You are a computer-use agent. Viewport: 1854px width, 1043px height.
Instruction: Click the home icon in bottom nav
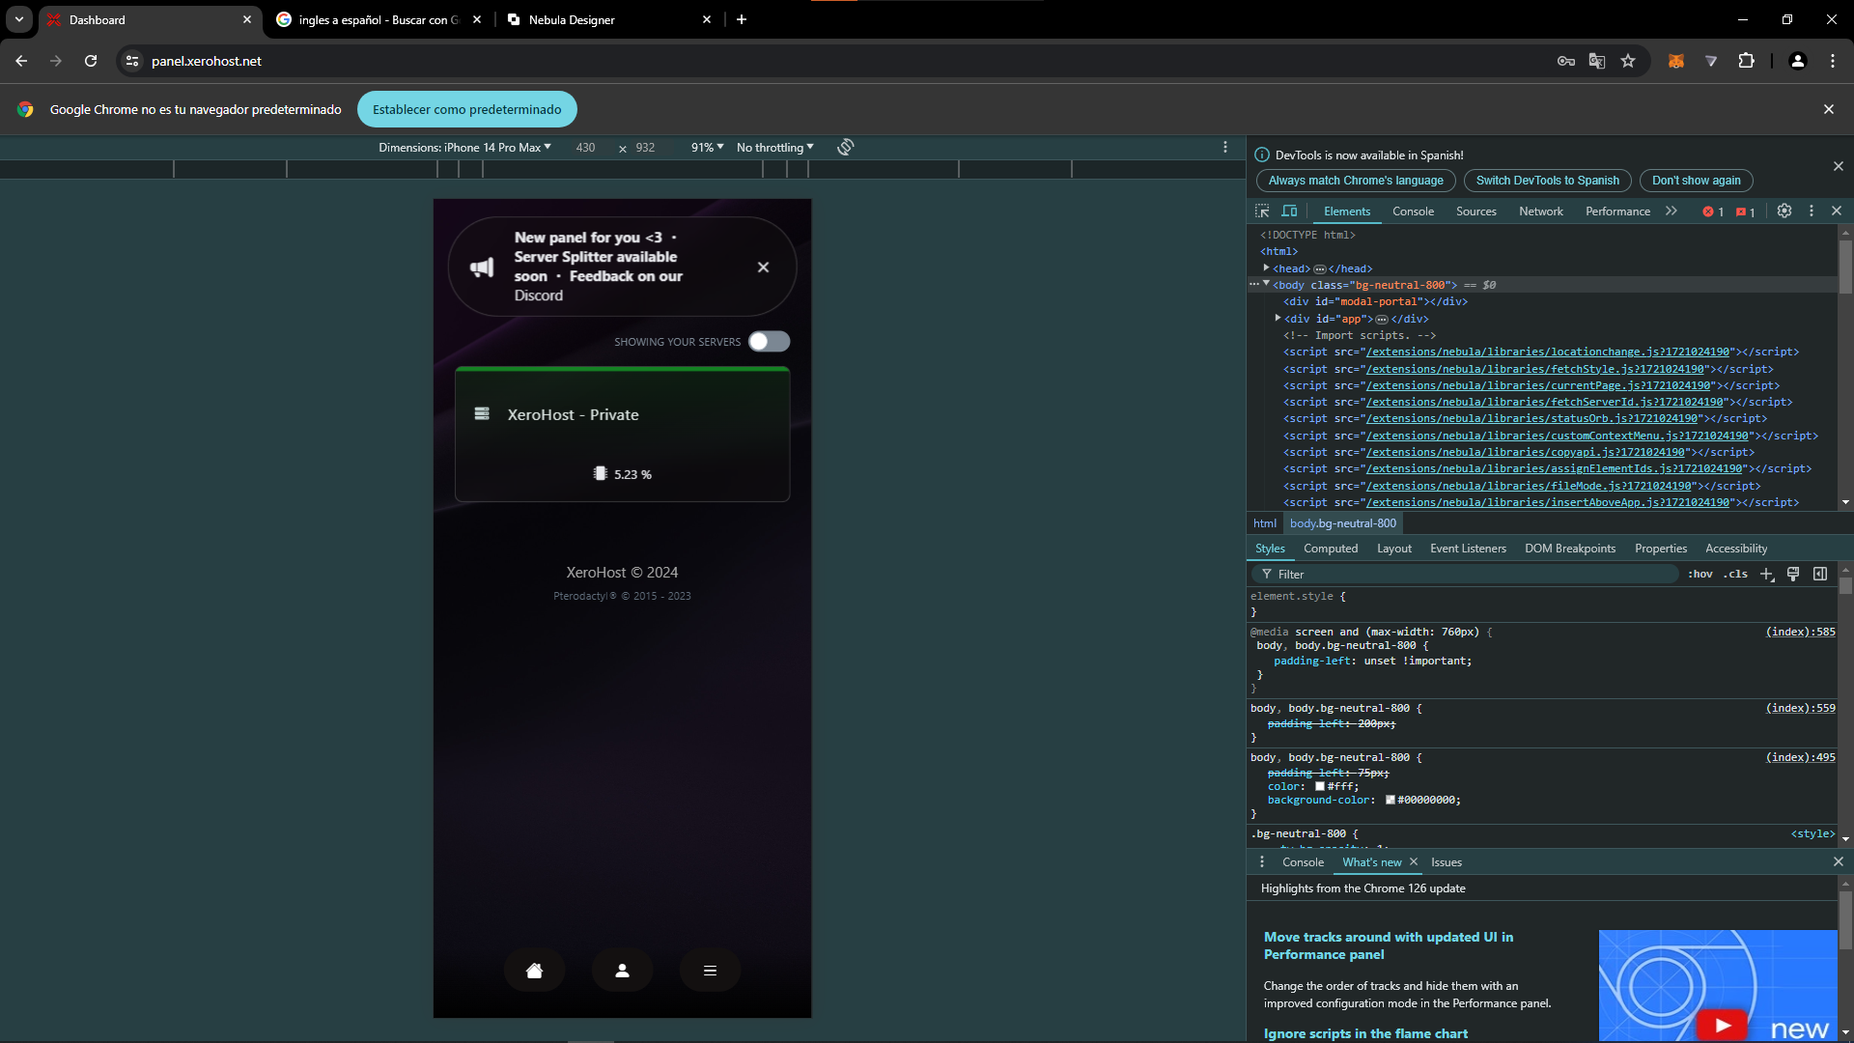pos(534,971)
